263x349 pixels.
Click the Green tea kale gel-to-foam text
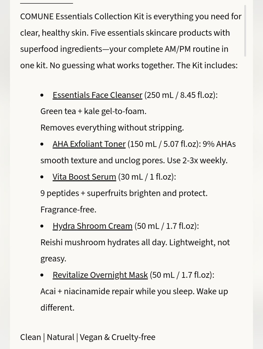[93, 111]
